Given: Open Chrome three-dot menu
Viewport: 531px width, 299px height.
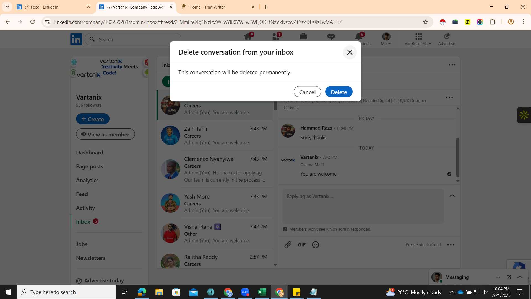Looking at the screenshot, I should coord(523,22).
